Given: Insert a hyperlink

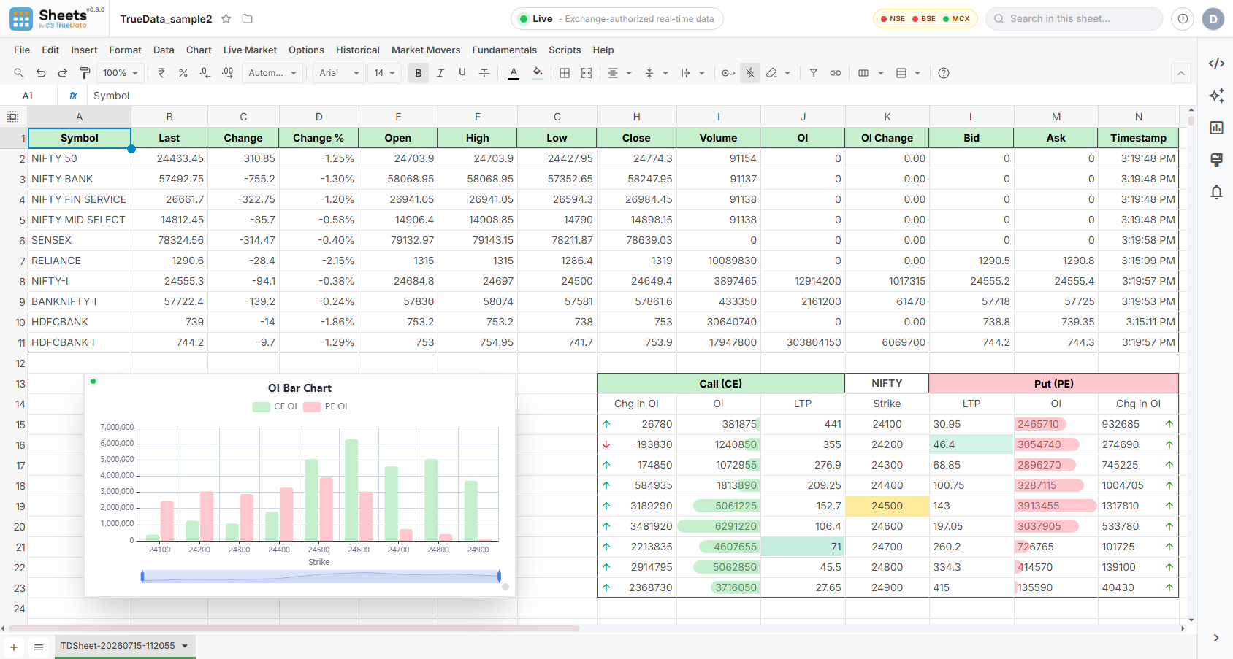Looking at the screenshot, I should (836, 73).
